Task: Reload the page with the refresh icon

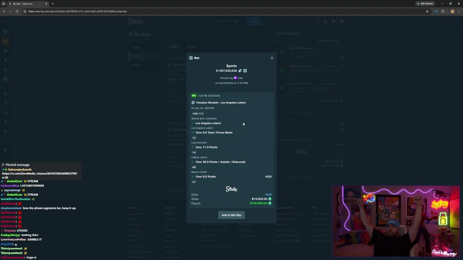Action: [17, 11]
